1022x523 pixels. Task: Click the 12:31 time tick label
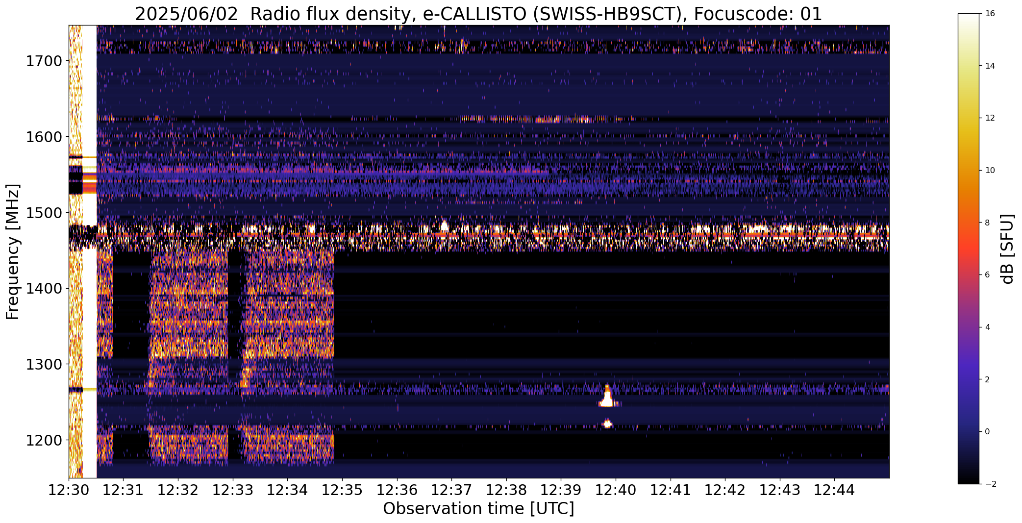(123, 490)
